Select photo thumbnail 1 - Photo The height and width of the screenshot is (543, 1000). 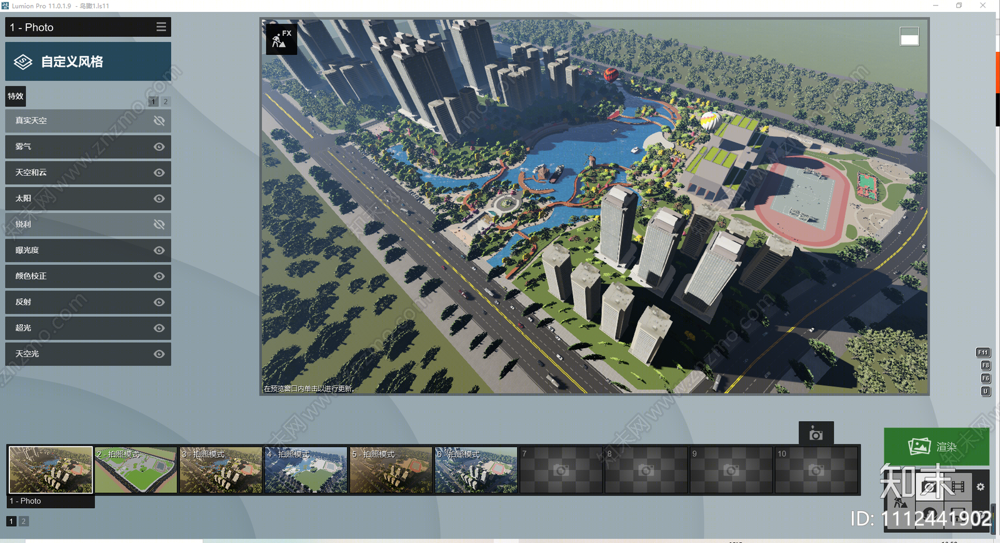[51, 470]
